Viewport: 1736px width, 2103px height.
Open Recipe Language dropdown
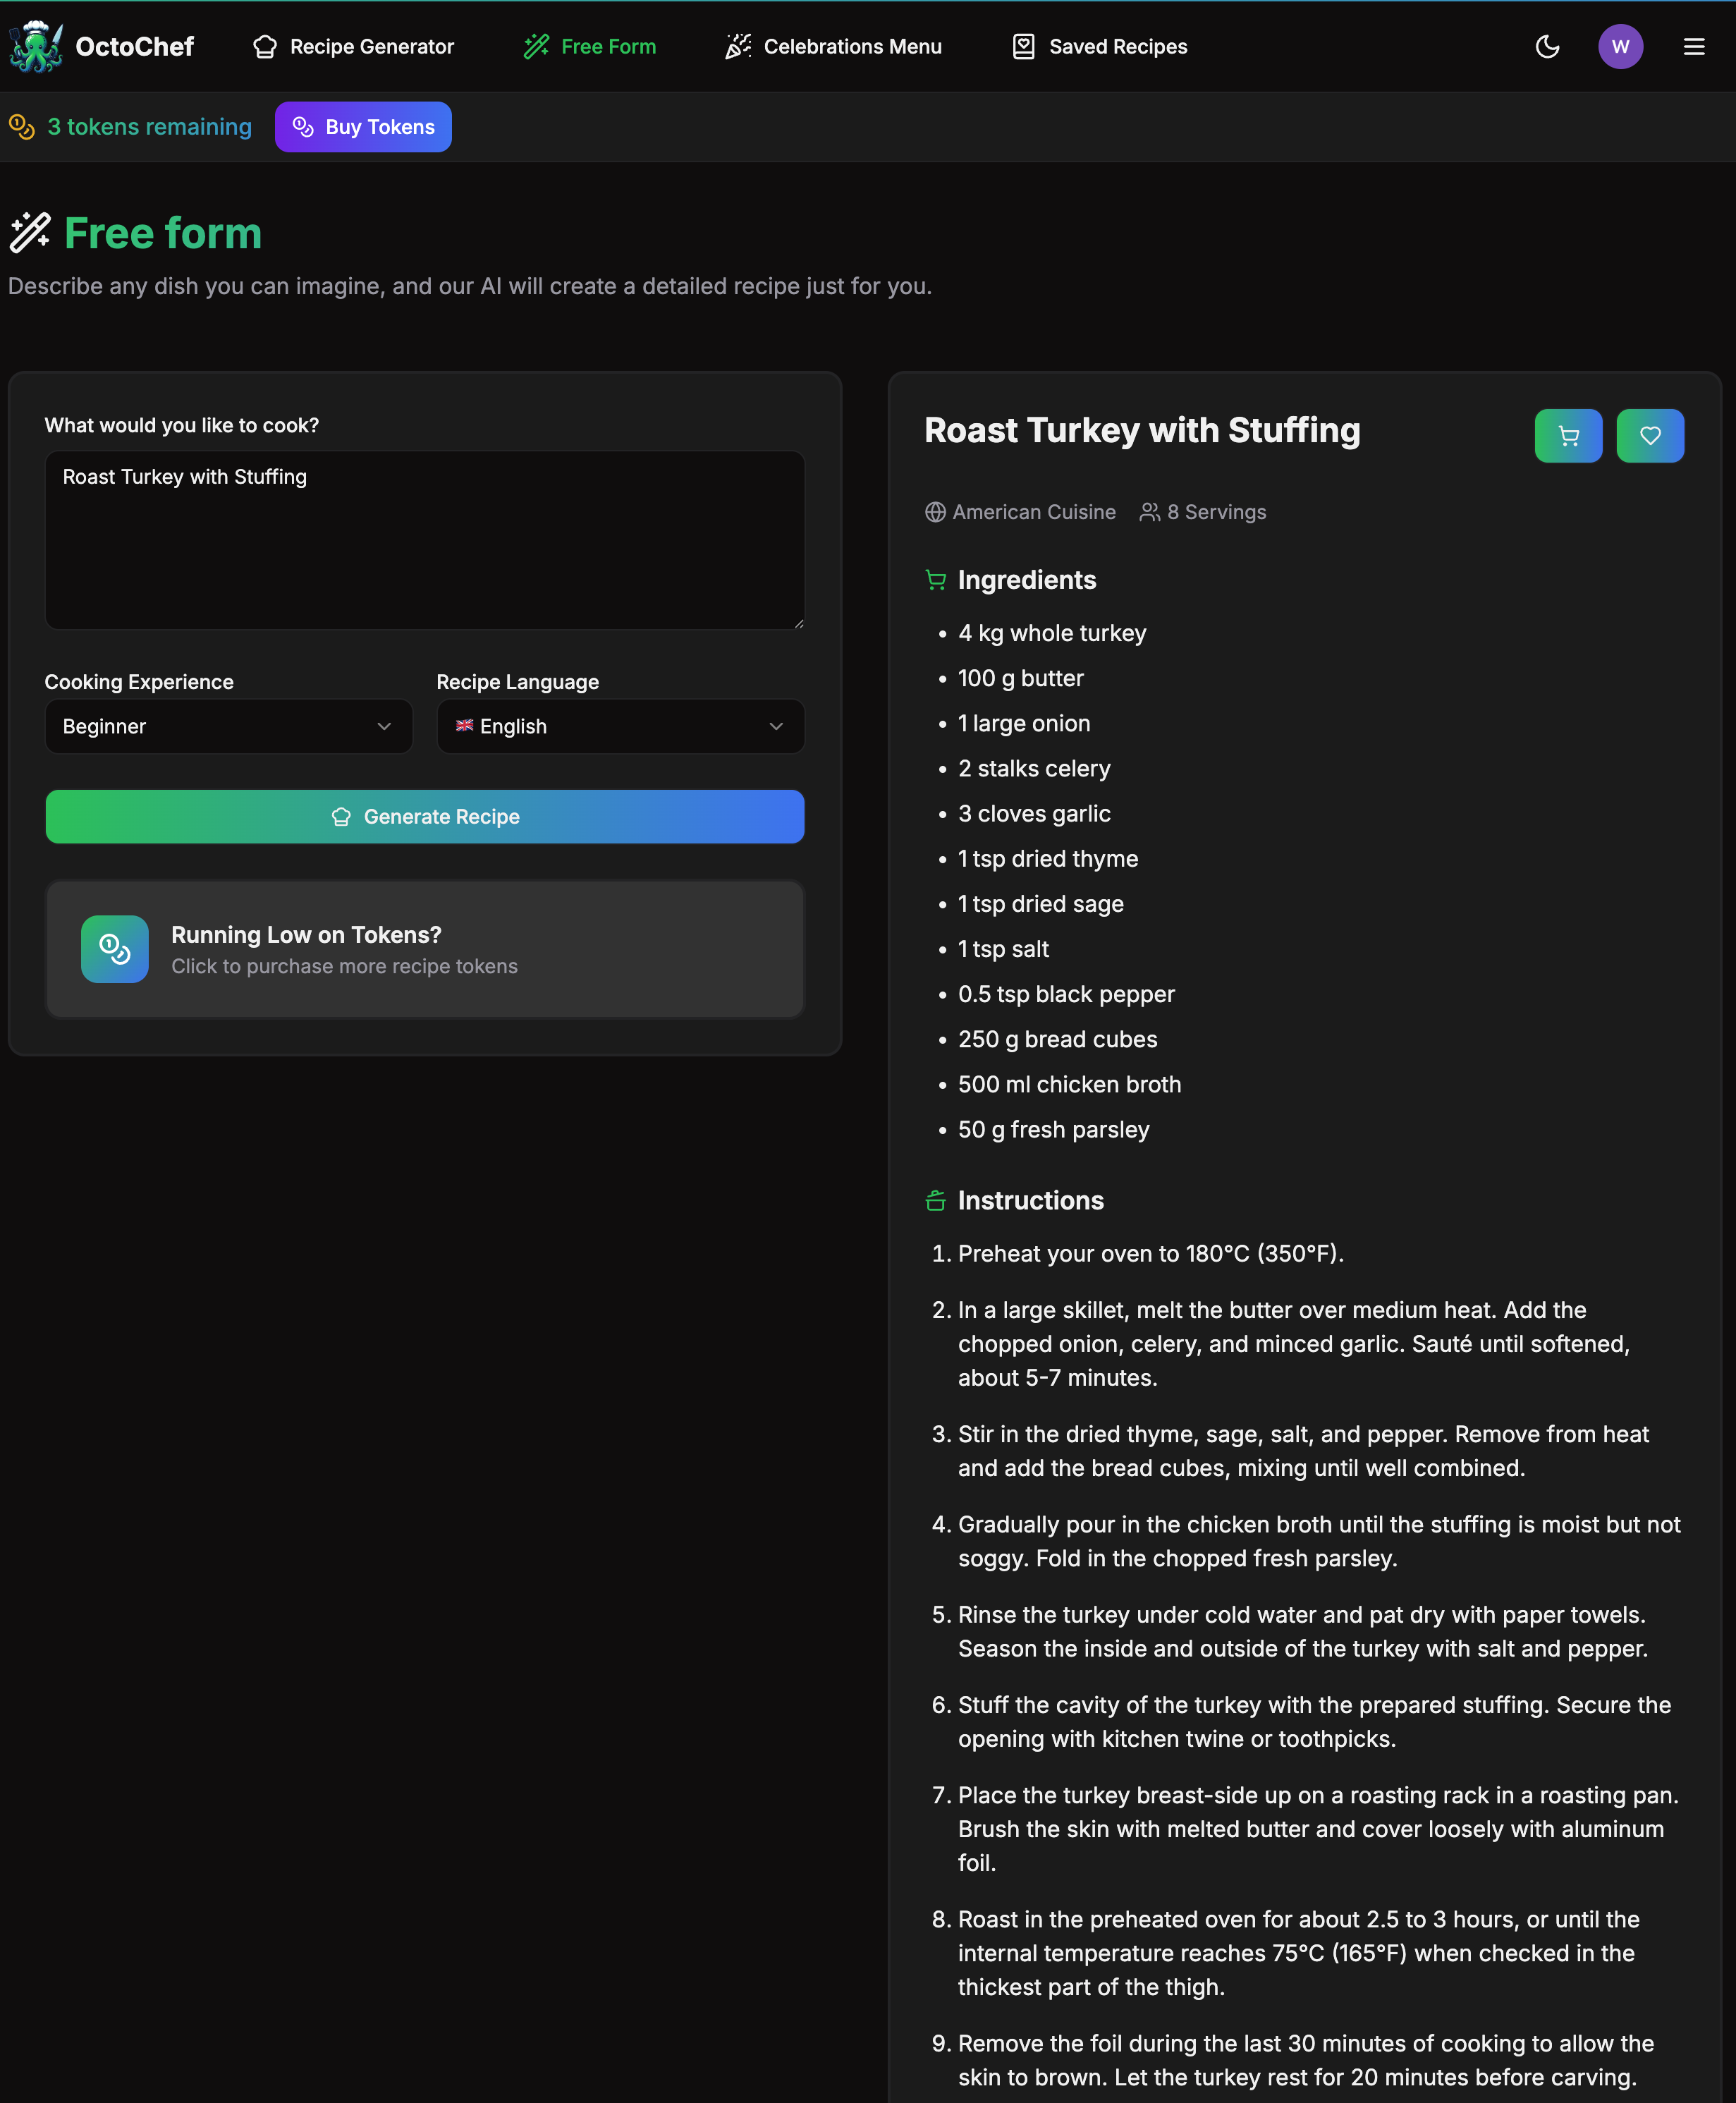620,727
